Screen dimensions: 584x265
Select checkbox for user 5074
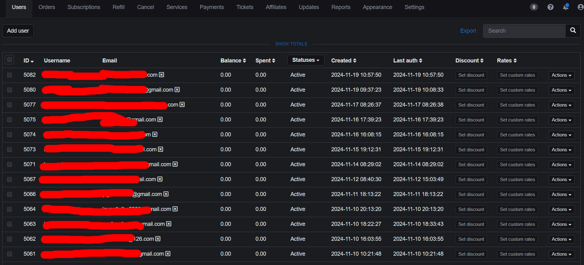coord(10,135)
